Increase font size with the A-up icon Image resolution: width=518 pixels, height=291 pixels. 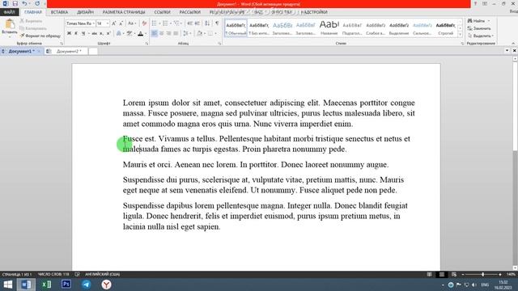113,23
